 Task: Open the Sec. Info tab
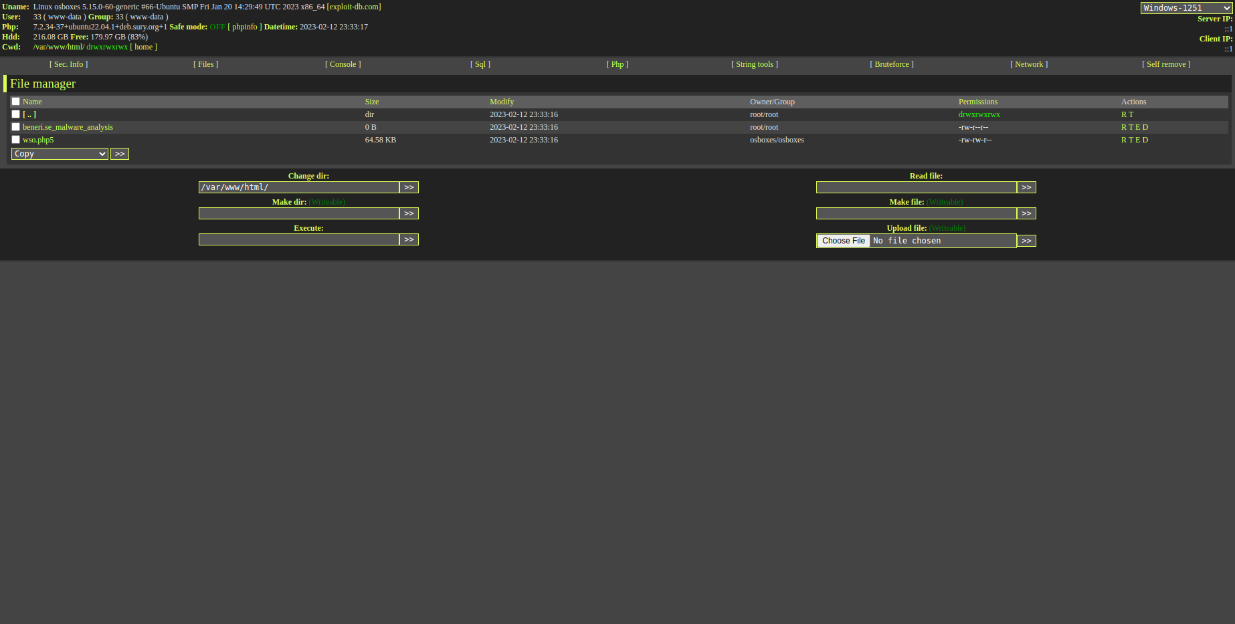tap(68, 64)
